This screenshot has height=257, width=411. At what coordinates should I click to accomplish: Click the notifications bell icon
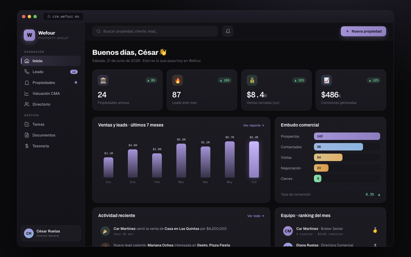(x=228, y=31)
